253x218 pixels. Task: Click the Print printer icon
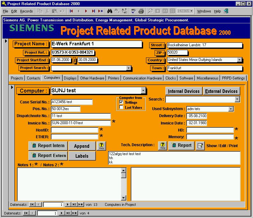[141, 11]
